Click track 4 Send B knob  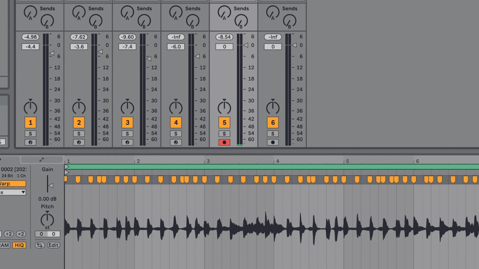[193, 21]
